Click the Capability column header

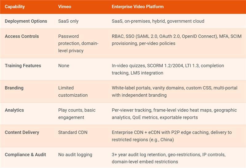pyautogui.click(x=15, y=6)
